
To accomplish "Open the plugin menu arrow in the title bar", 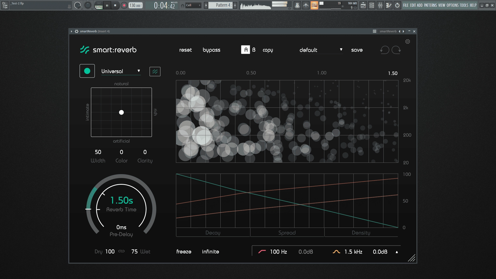I will [x=72, y=31].
